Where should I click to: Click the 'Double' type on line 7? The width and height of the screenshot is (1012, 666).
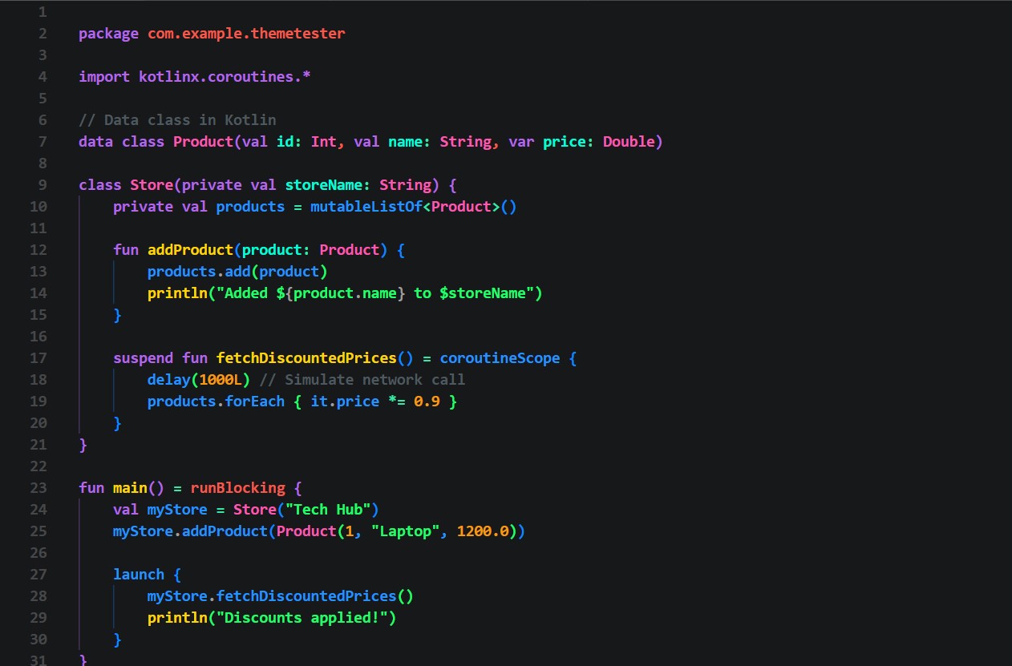coord(629,142)
